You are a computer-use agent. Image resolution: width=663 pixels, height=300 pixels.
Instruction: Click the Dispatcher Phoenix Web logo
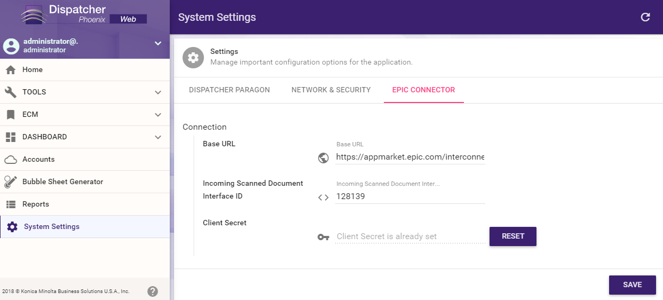click(x=84, y=14)
